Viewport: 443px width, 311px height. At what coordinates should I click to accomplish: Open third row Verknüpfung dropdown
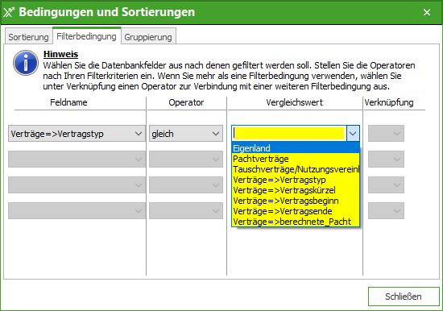pos(386,185)
